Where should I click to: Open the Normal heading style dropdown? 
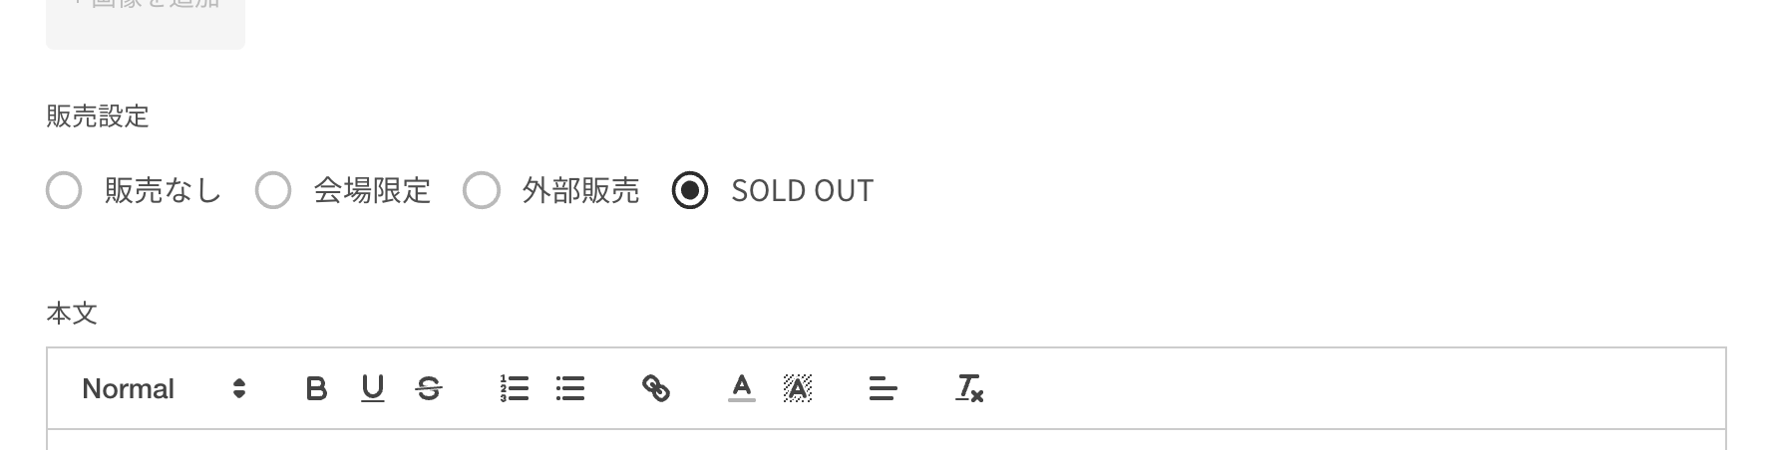point(164,388)
